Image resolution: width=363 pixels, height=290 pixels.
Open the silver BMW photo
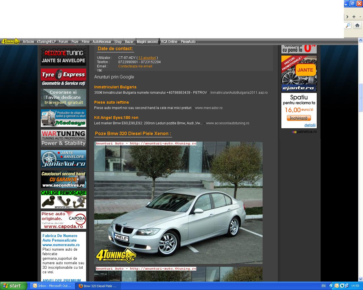pyautogui.click(x=178, y=202)
